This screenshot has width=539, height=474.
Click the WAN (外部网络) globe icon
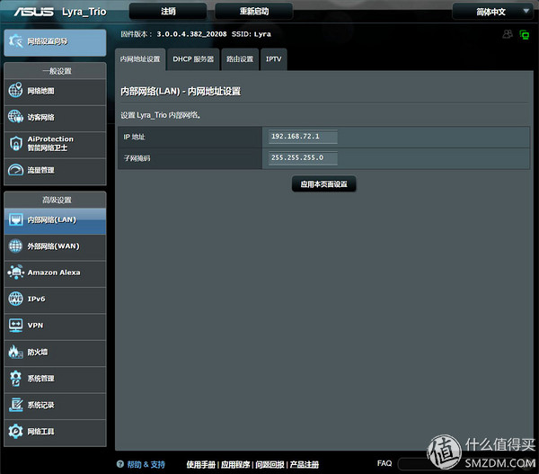click(x=15, y=246)
